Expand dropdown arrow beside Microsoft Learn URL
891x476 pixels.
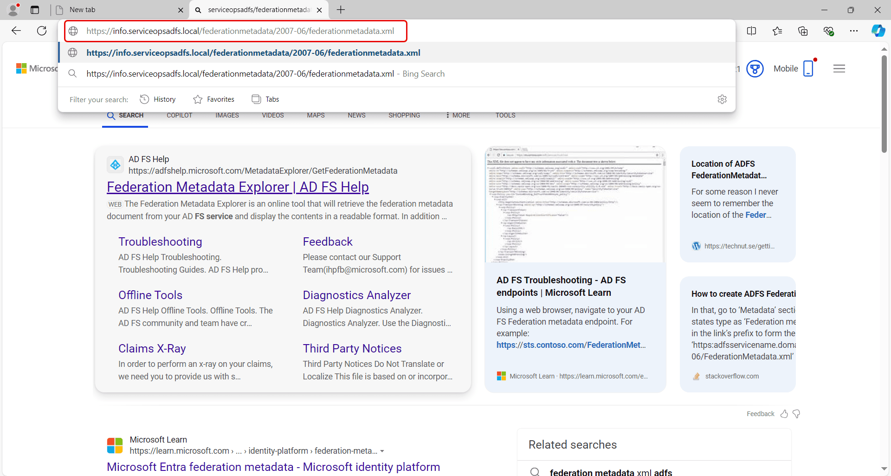point(382,451)
